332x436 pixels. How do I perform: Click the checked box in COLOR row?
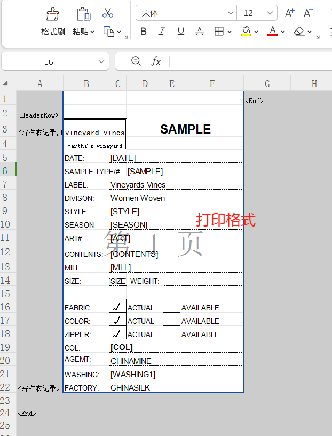tap(117, 319)
